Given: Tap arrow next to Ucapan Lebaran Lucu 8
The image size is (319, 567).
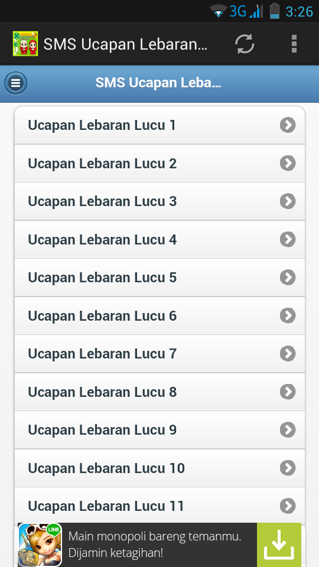Looking at the screenshot, I should tap(288, 392).
